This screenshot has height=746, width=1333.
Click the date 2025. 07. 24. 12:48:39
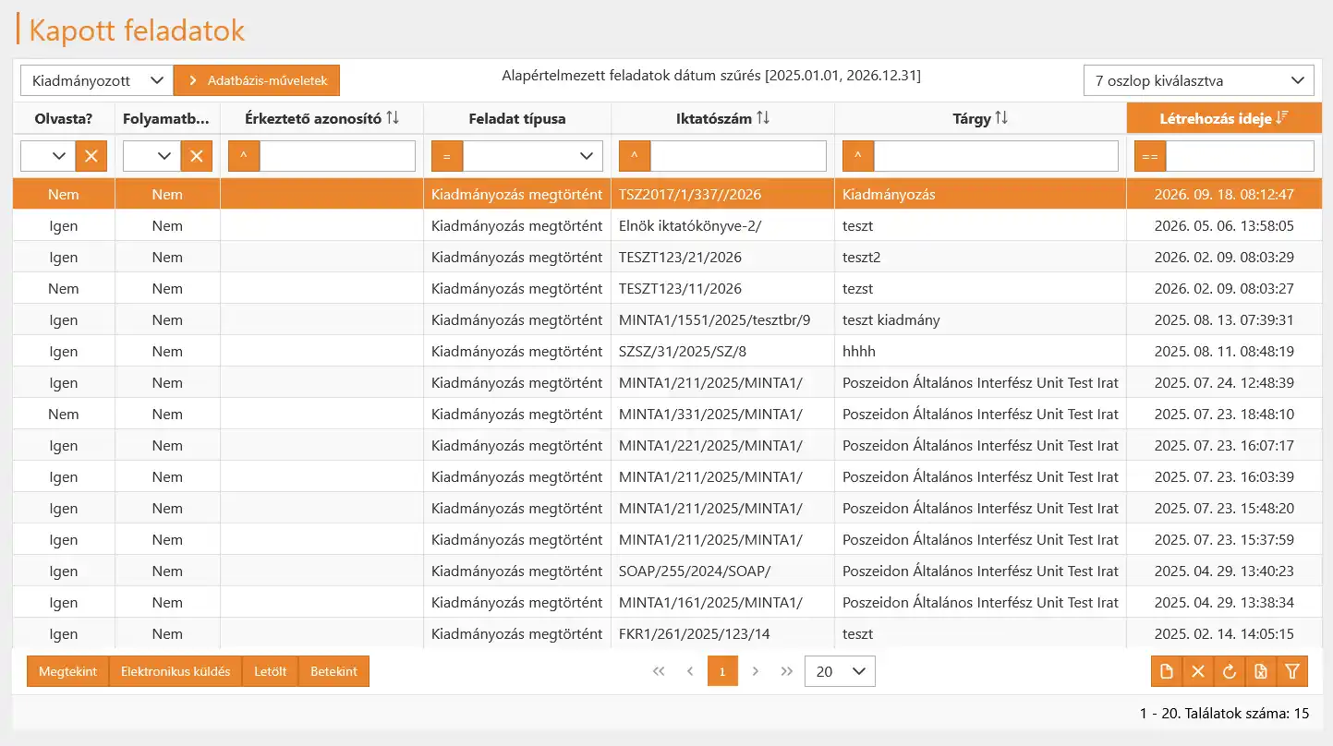(1224, 382)
